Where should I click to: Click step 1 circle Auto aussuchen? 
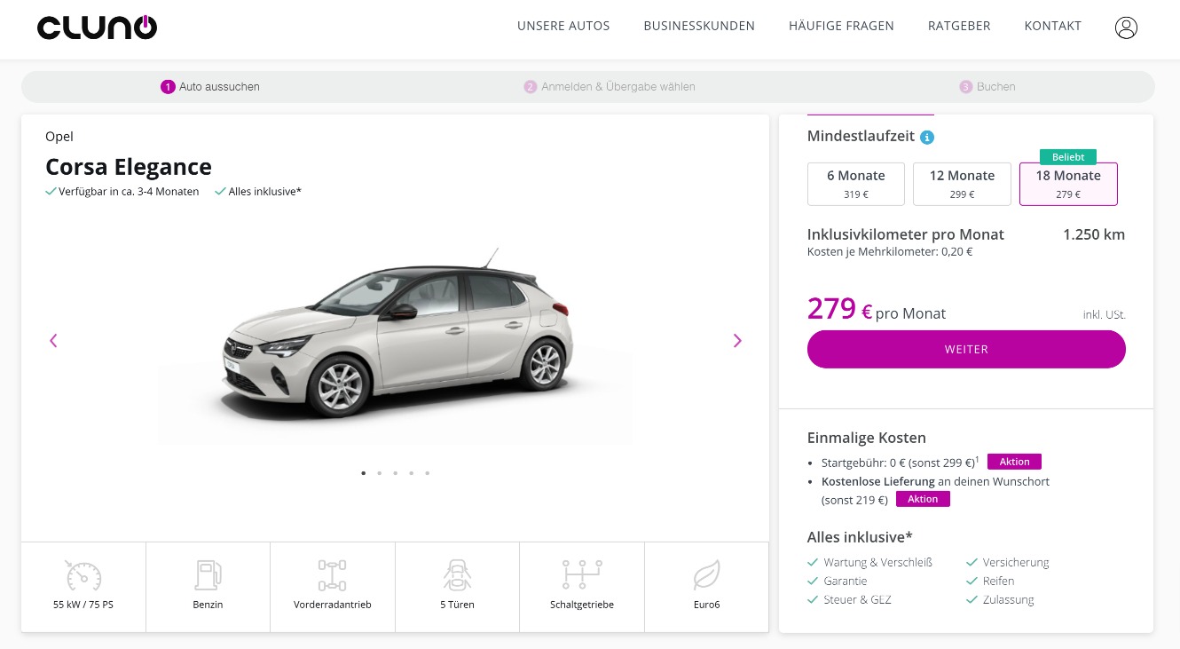coord(168,87)
